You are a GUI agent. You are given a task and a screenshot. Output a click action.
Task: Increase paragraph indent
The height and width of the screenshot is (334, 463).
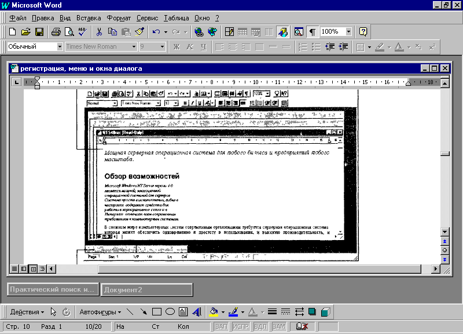(343, 47)
